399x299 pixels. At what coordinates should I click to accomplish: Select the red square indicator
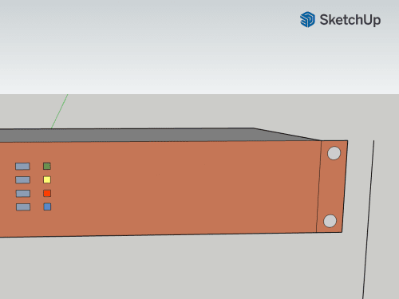(47, 193)
